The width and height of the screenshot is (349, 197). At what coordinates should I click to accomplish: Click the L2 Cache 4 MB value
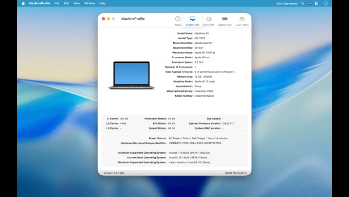tap(123, 123)
